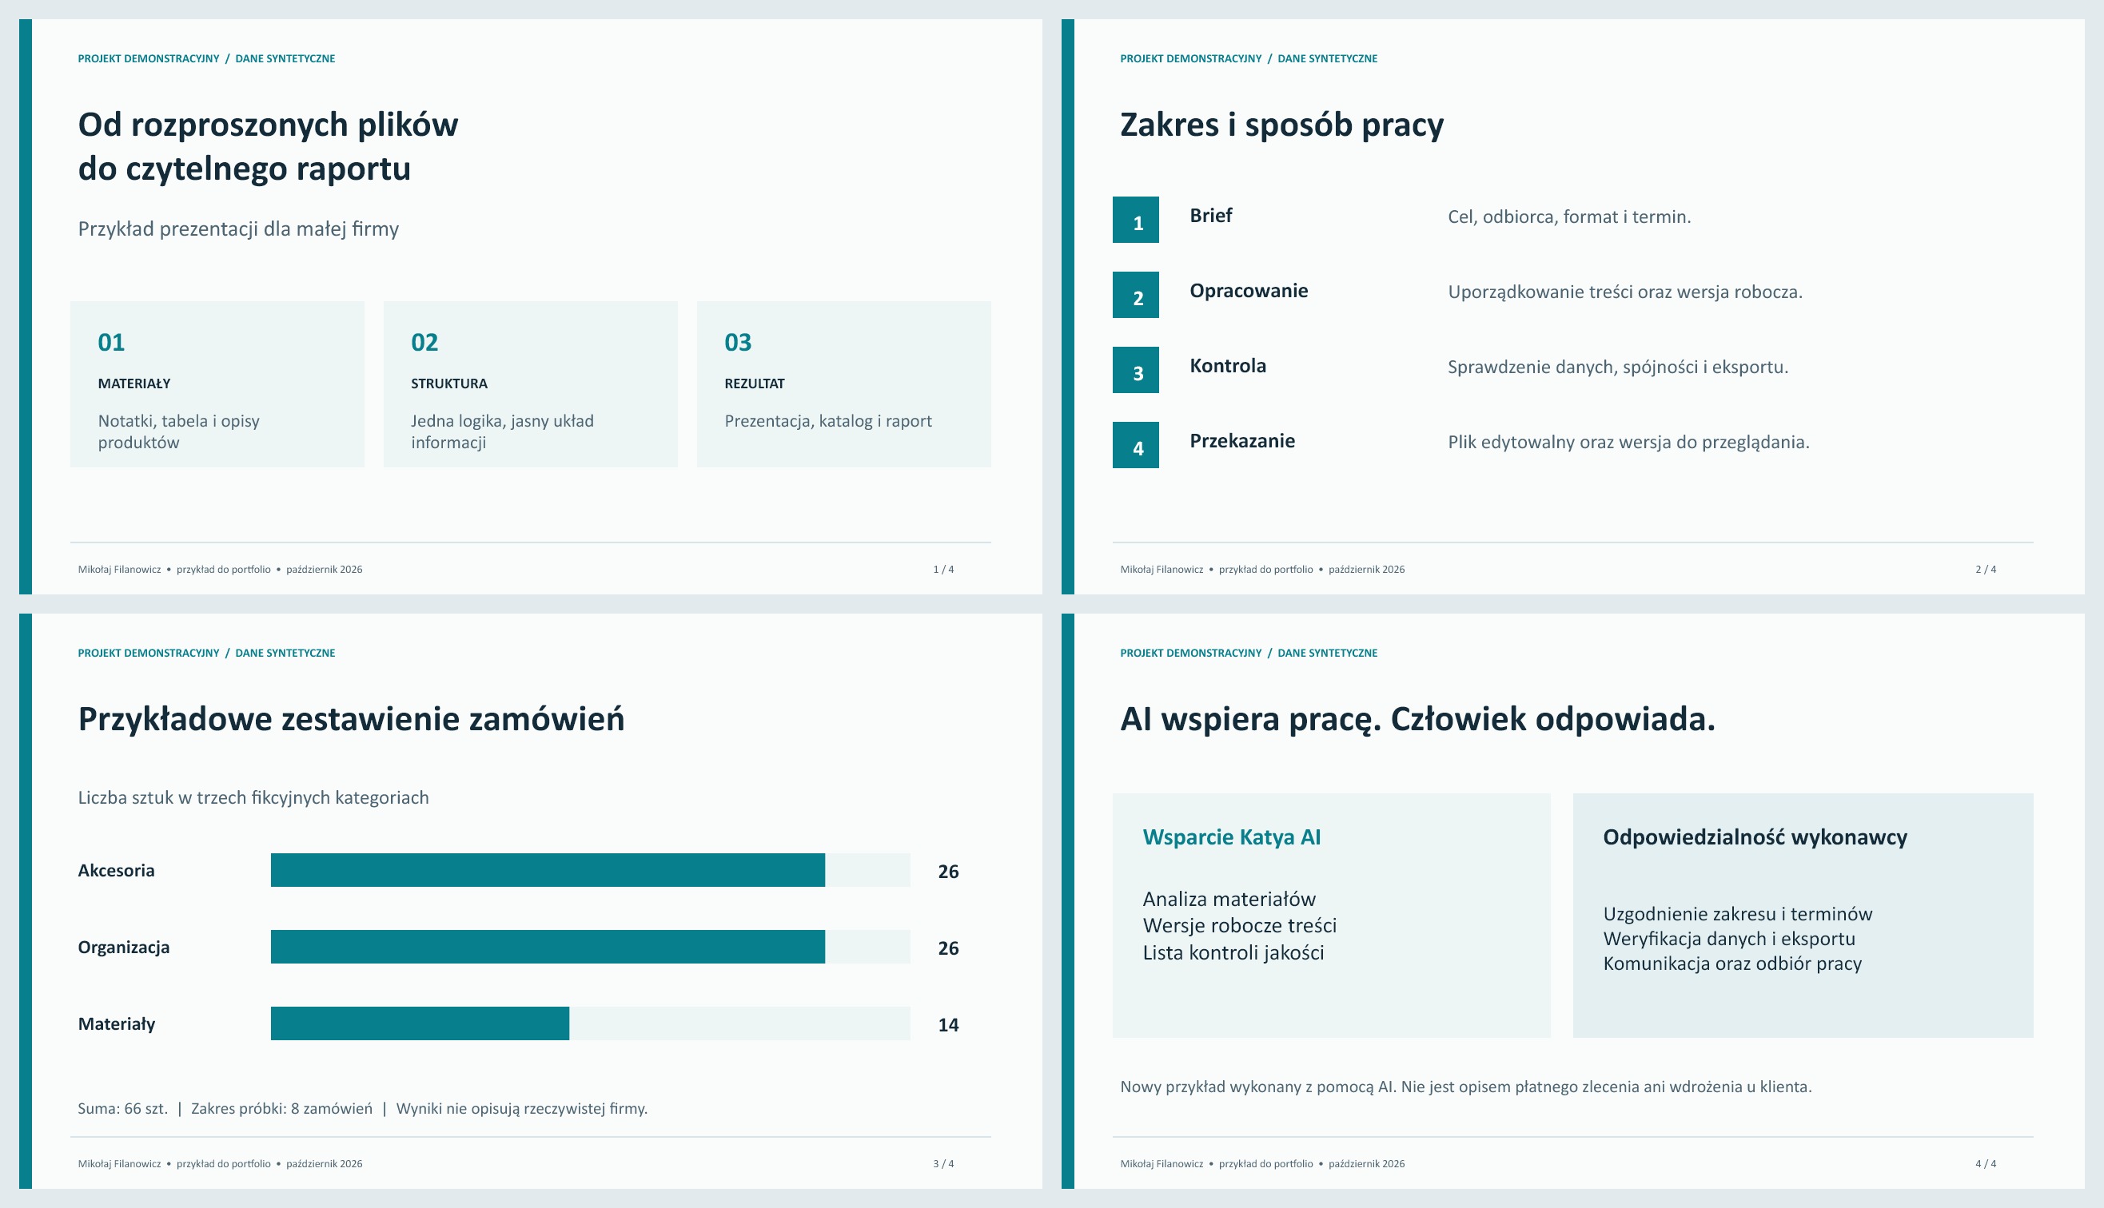Click the teal bar in the Organizacja row
Image resolution: width=2104 pixels, height=1208 pixels.
[548, 947]
